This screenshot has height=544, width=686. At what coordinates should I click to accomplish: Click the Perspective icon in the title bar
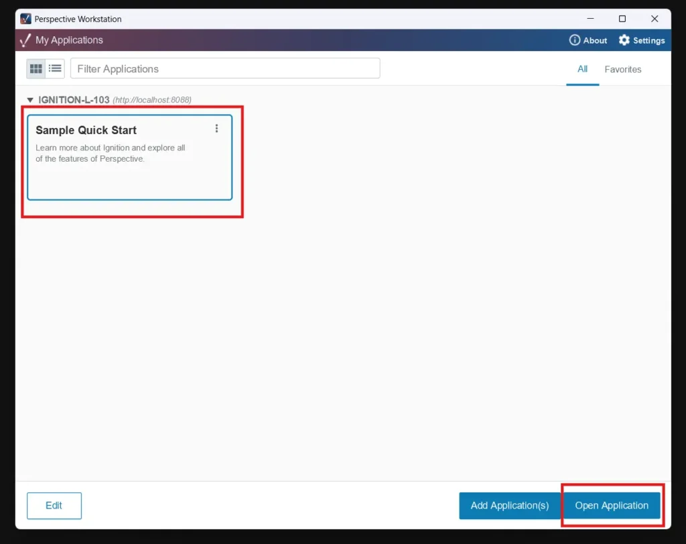[25, 19]
